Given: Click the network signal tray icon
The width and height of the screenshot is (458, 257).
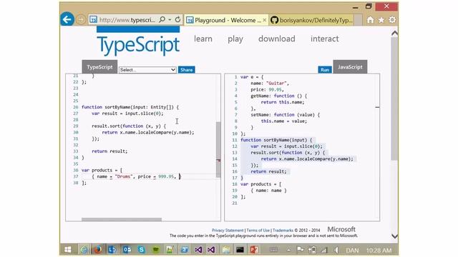Looking at the screenshot, I should click(323, 250).
